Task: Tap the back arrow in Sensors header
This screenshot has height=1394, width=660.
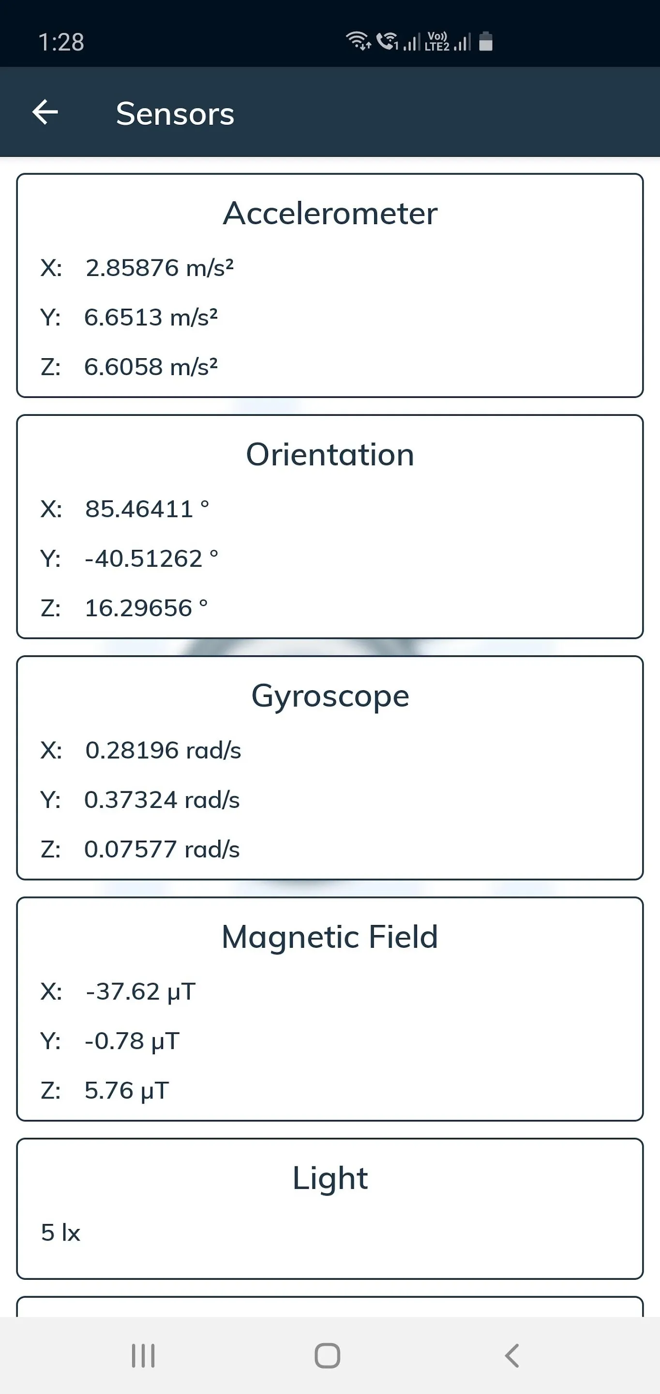Action: pos(45,113)
